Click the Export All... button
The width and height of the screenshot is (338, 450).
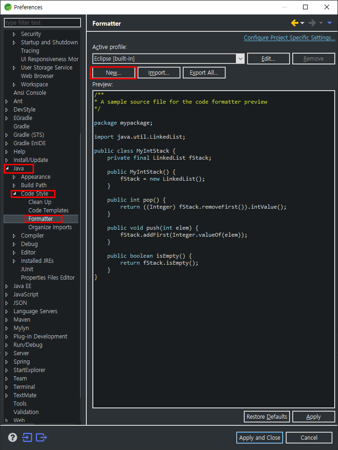204,73
